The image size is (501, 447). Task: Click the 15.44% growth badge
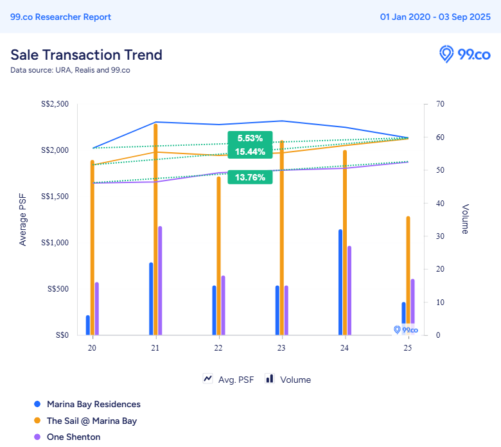250,152
